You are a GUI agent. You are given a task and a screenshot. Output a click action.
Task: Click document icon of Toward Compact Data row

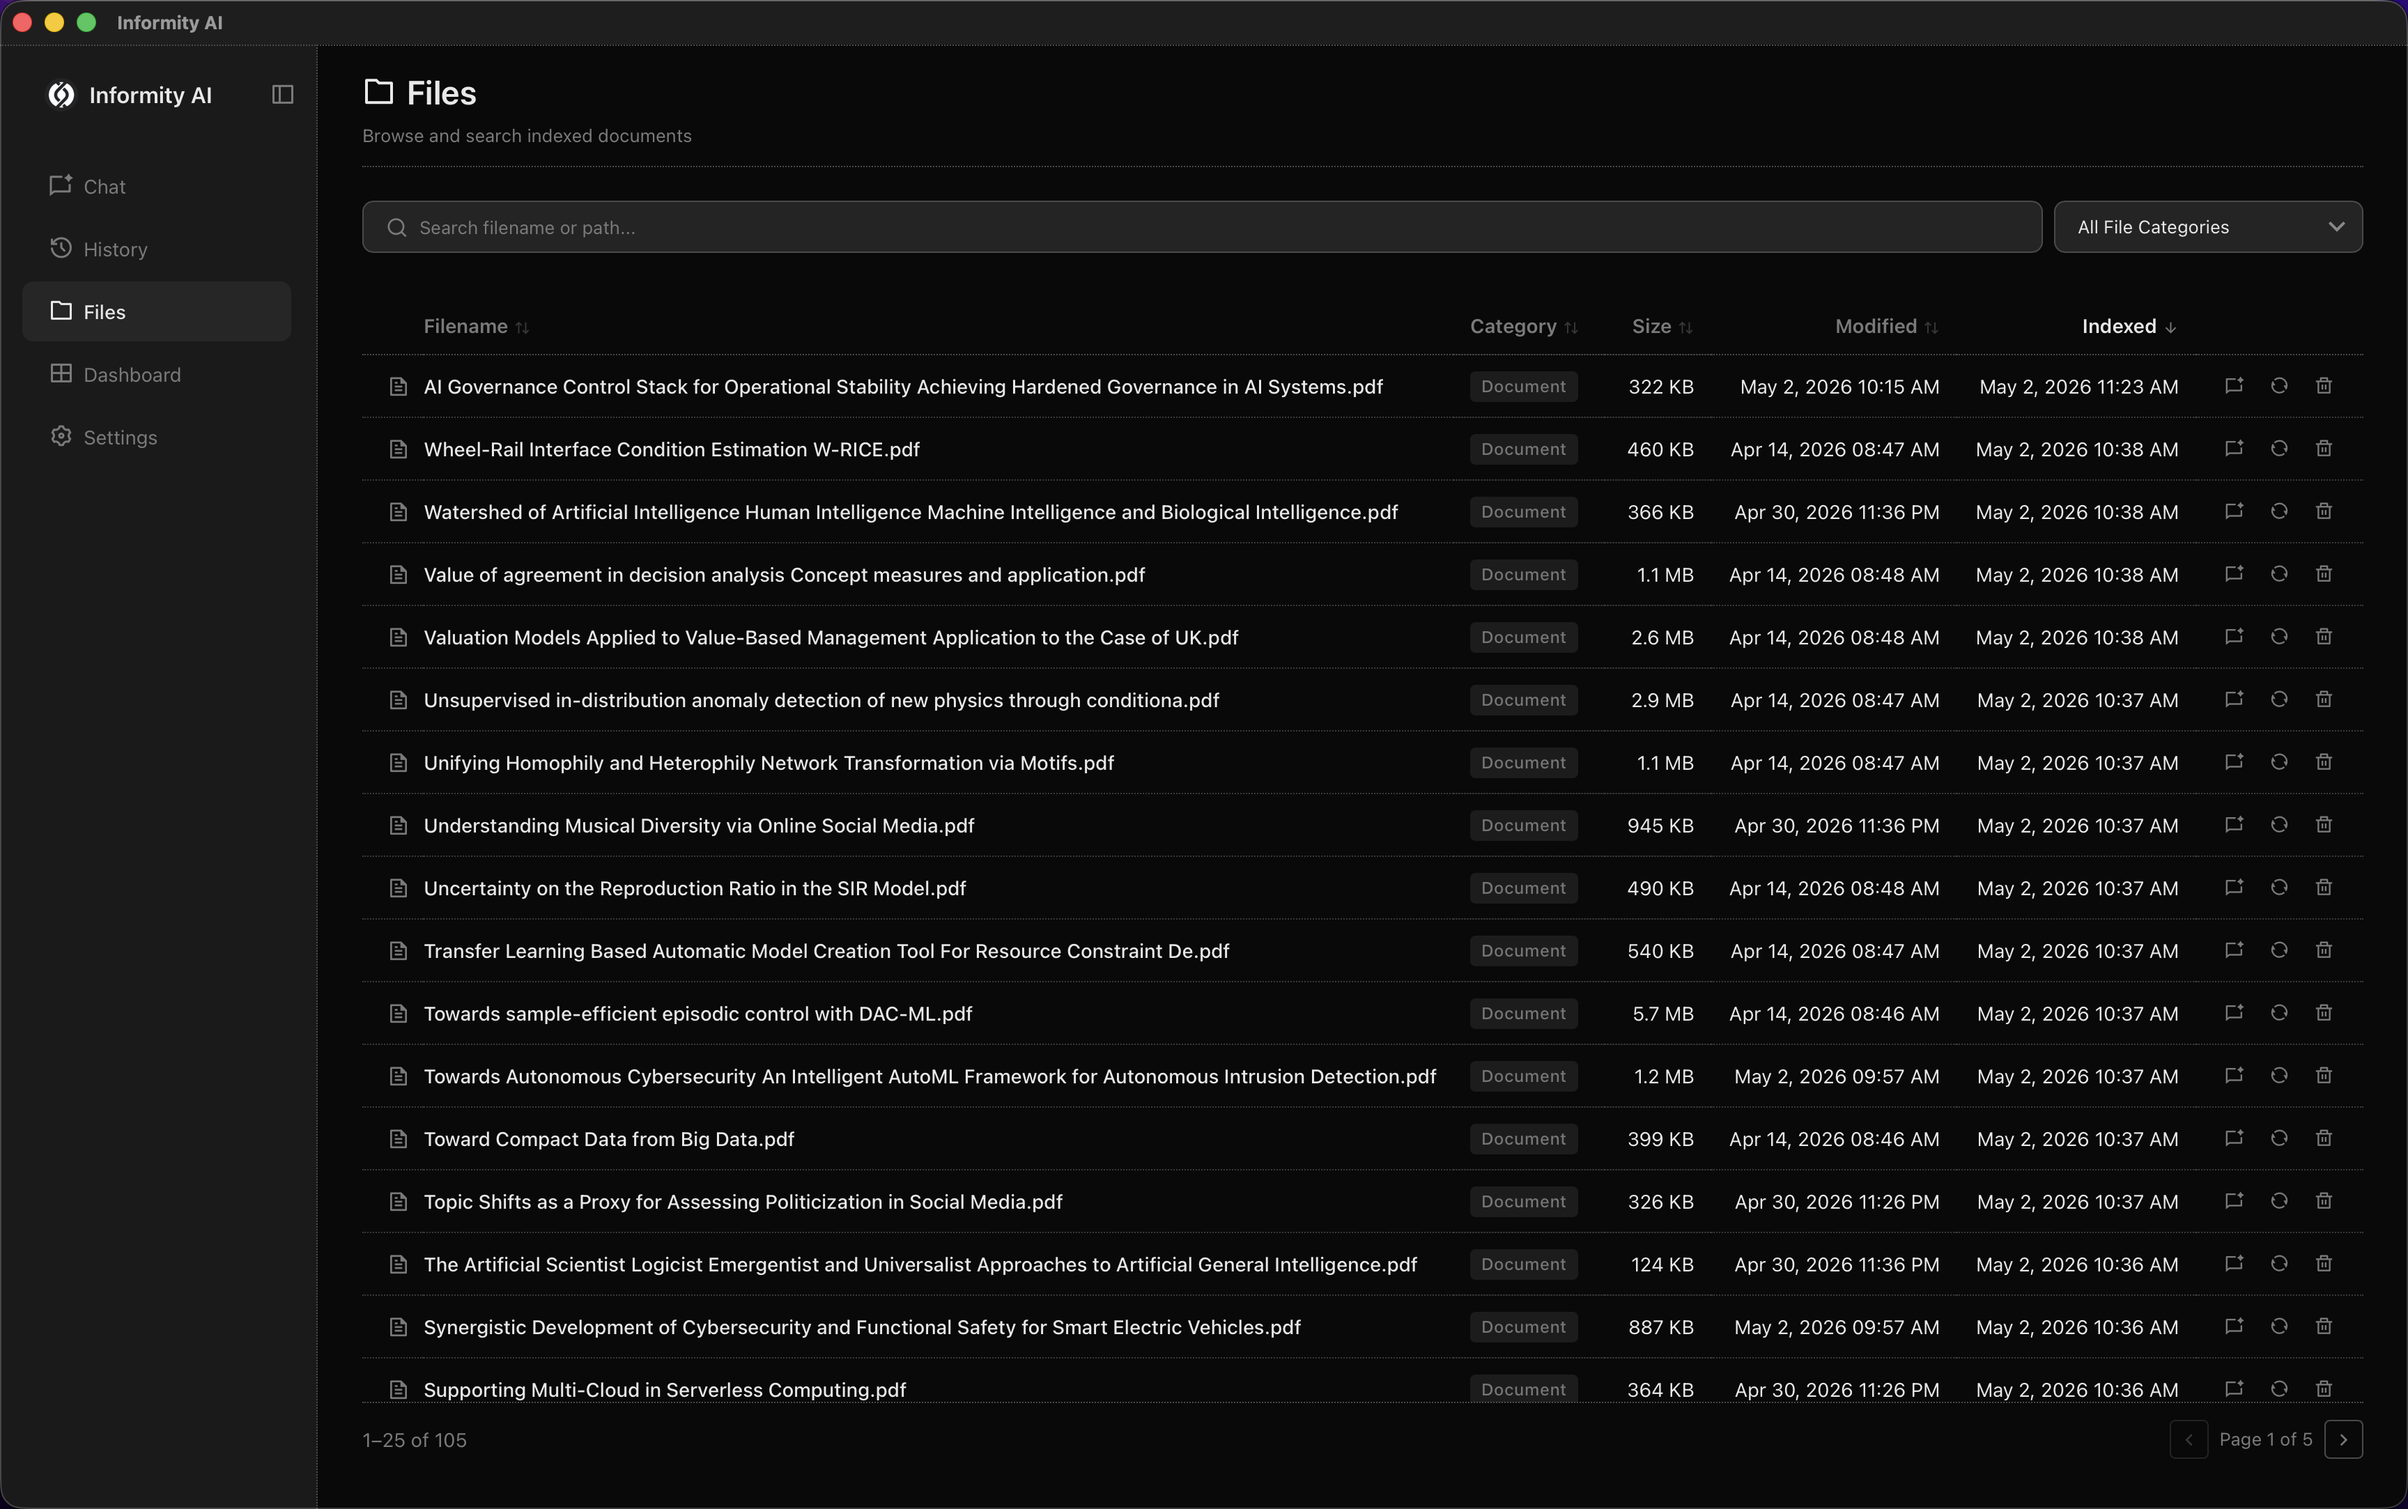pos(398,1139)
